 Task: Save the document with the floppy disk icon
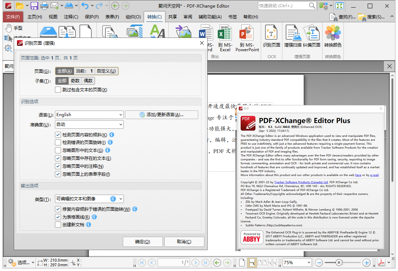[34, 5]
